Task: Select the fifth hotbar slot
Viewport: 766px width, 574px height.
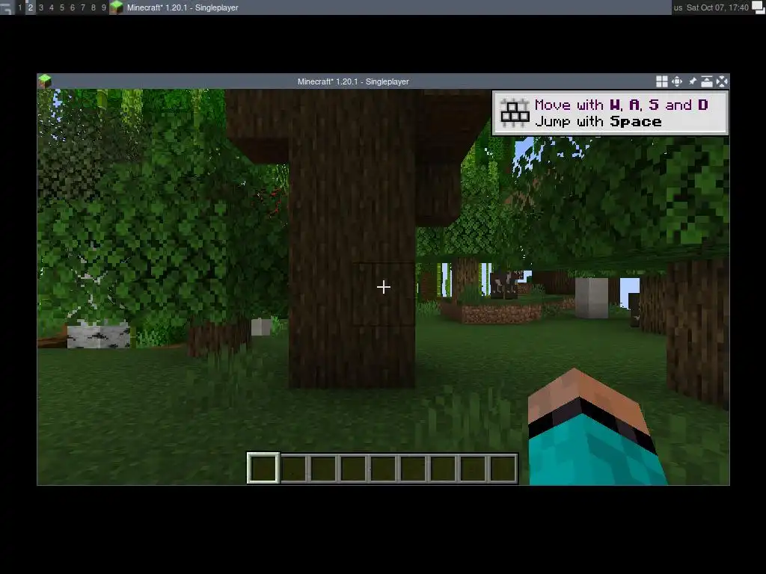Action: tap(383, 468)
